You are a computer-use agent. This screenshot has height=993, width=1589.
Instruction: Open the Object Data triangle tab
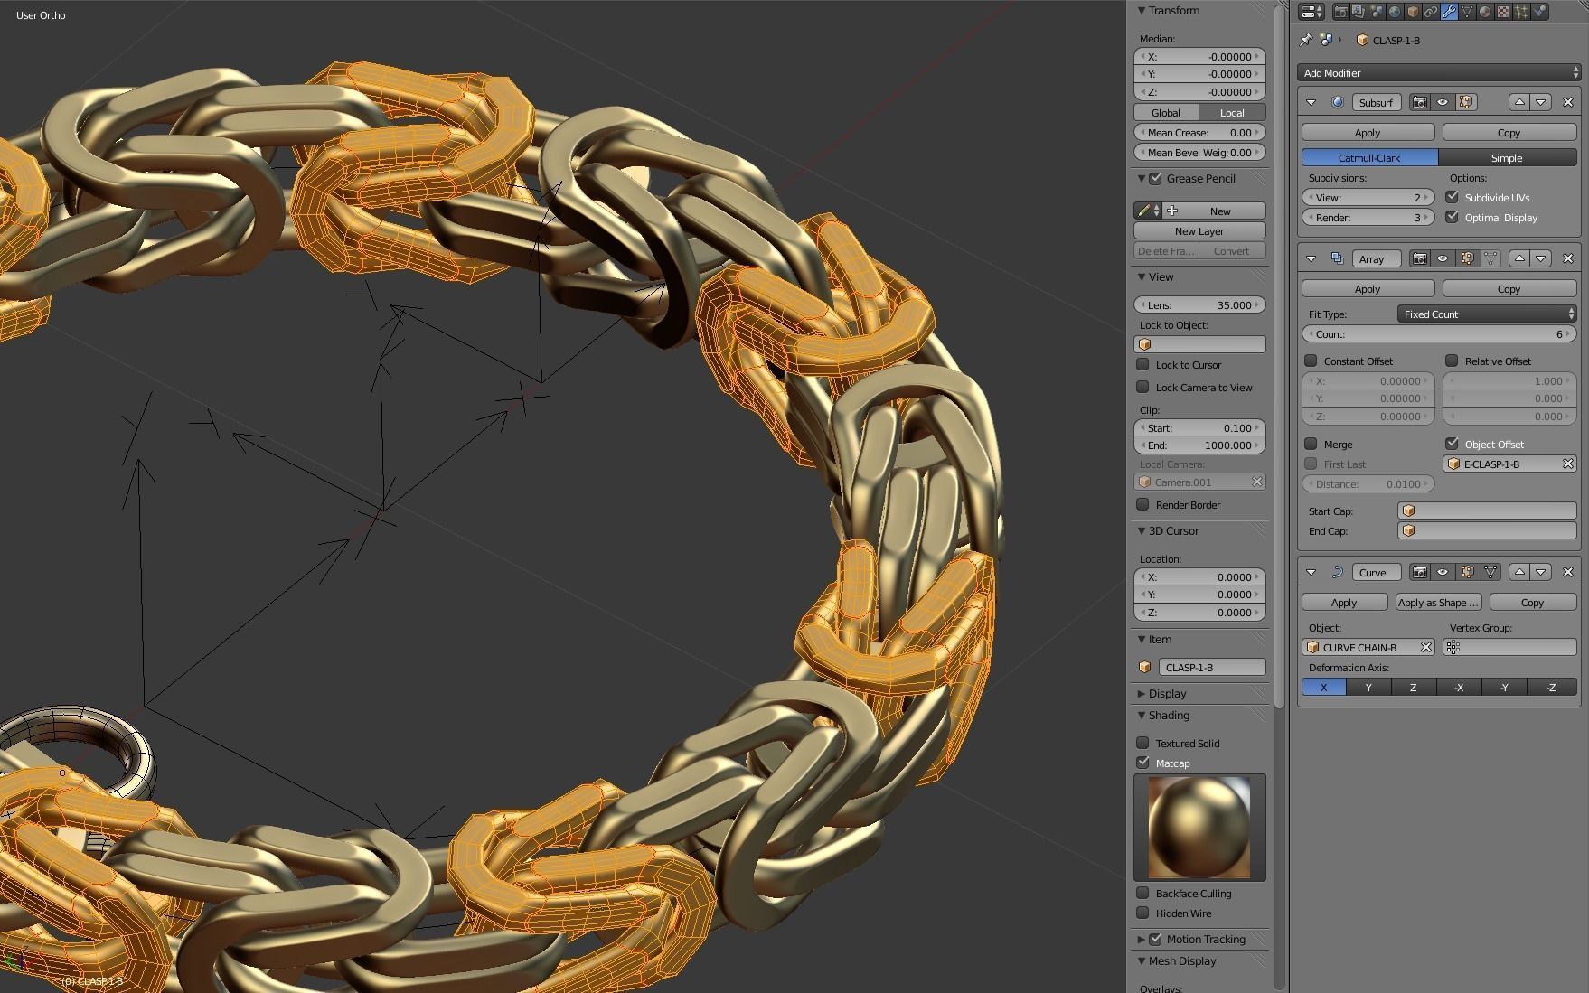click(x=1467, y=12)
